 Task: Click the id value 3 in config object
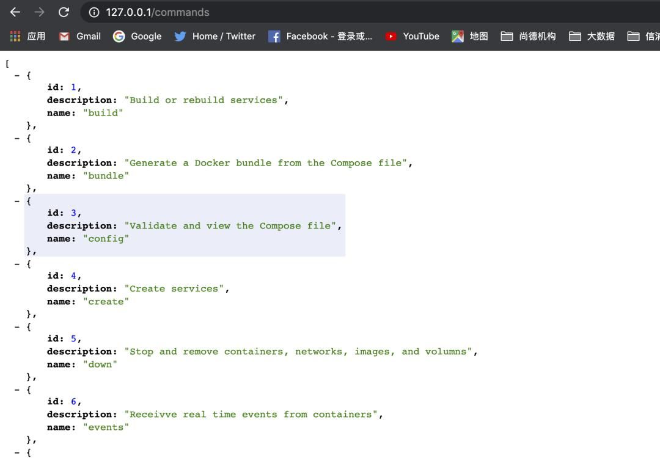tap(73, 213)
